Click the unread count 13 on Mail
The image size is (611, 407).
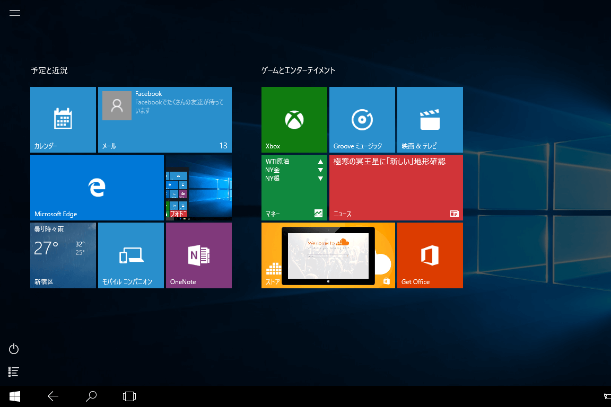point(223,146)
